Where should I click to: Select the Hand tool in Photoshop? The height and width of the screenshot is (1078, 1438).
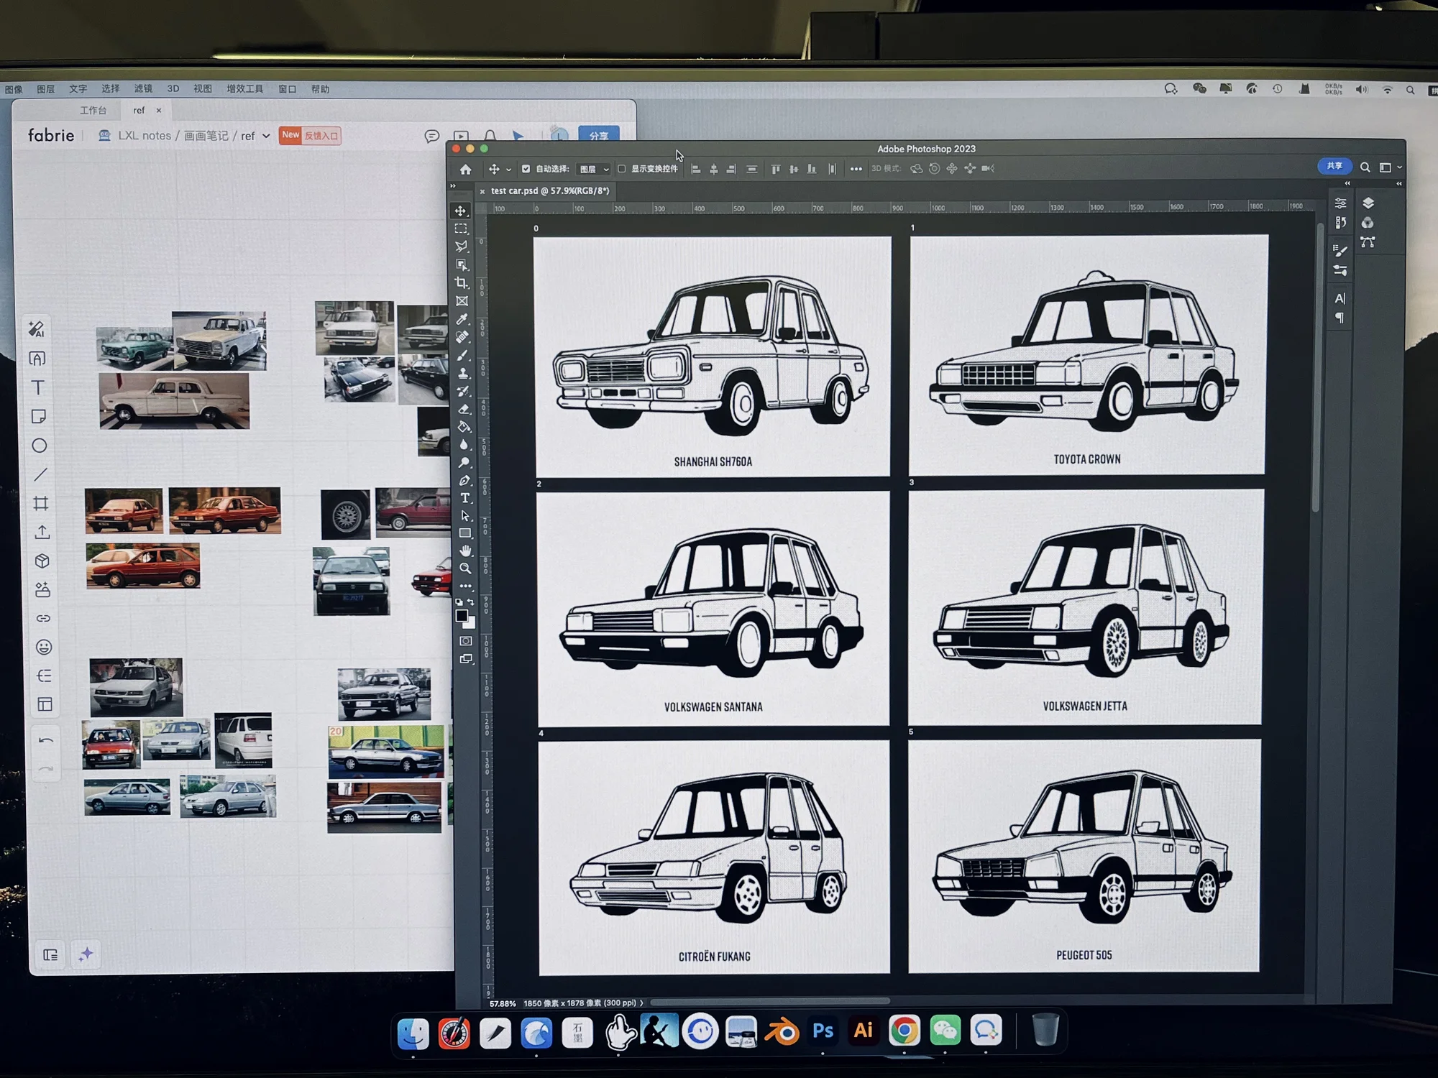click(x=465, y=550)
